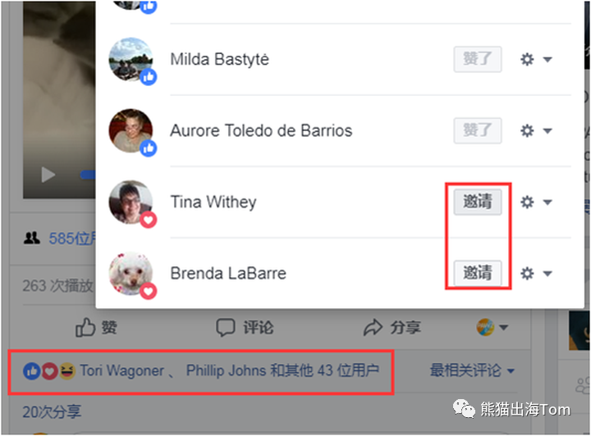Click the blue video progress bar
Screen dimensions: 591x436
click(88, 175)
